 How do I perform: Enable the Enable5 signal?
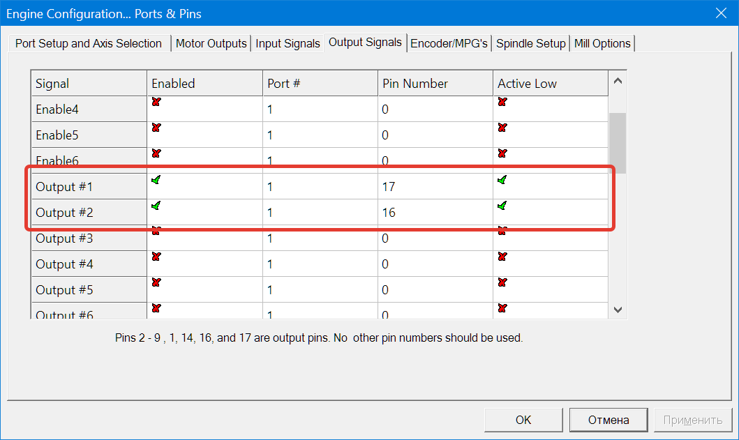[x=156, y=128]
